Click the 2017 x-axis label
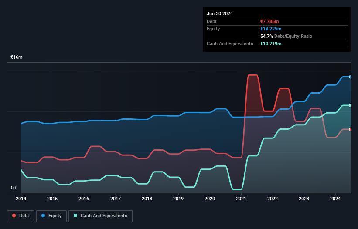 click(116, 199)
